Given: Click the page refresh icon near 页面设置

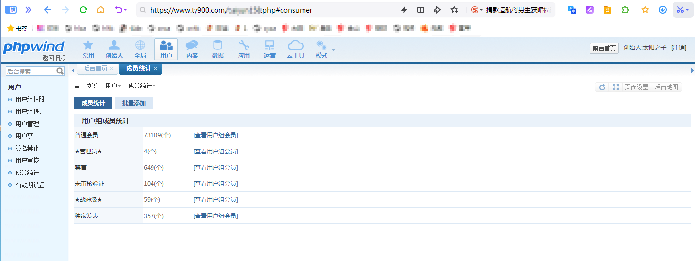Looking at the screenshot, I should 602,87.
